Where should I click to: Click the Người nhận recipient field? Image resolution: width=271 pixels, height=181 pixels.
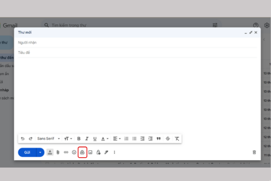137,43
